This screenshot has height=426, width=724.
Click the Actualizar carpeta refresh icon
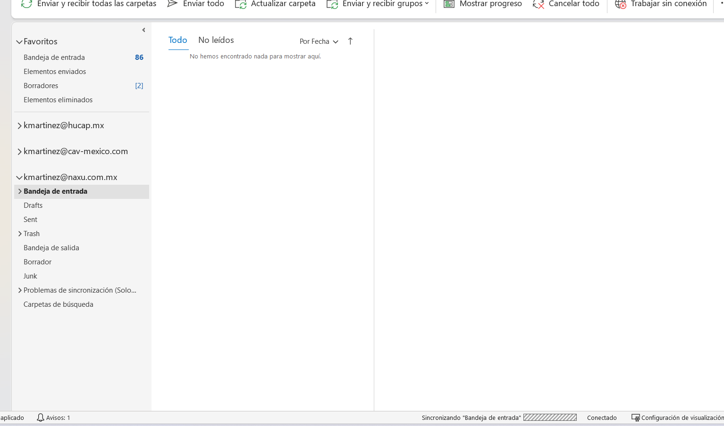pos(241,5)
